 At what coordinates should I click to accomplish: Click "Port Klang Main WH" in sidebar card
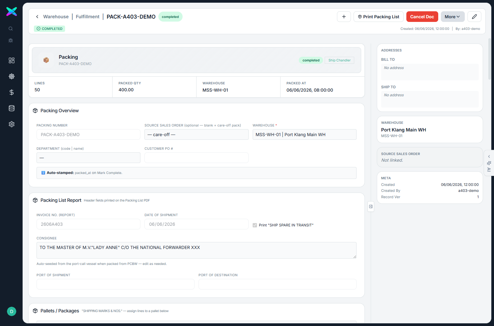403,130
